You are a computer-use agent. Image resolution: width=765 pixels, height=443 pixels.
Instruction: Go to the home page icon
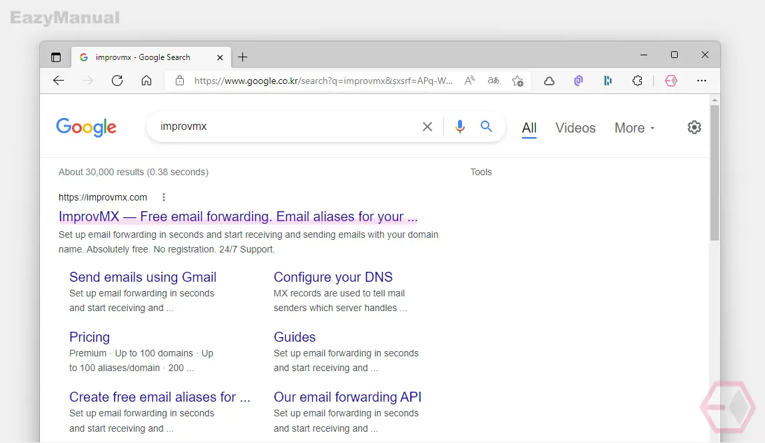pos(146,81)
